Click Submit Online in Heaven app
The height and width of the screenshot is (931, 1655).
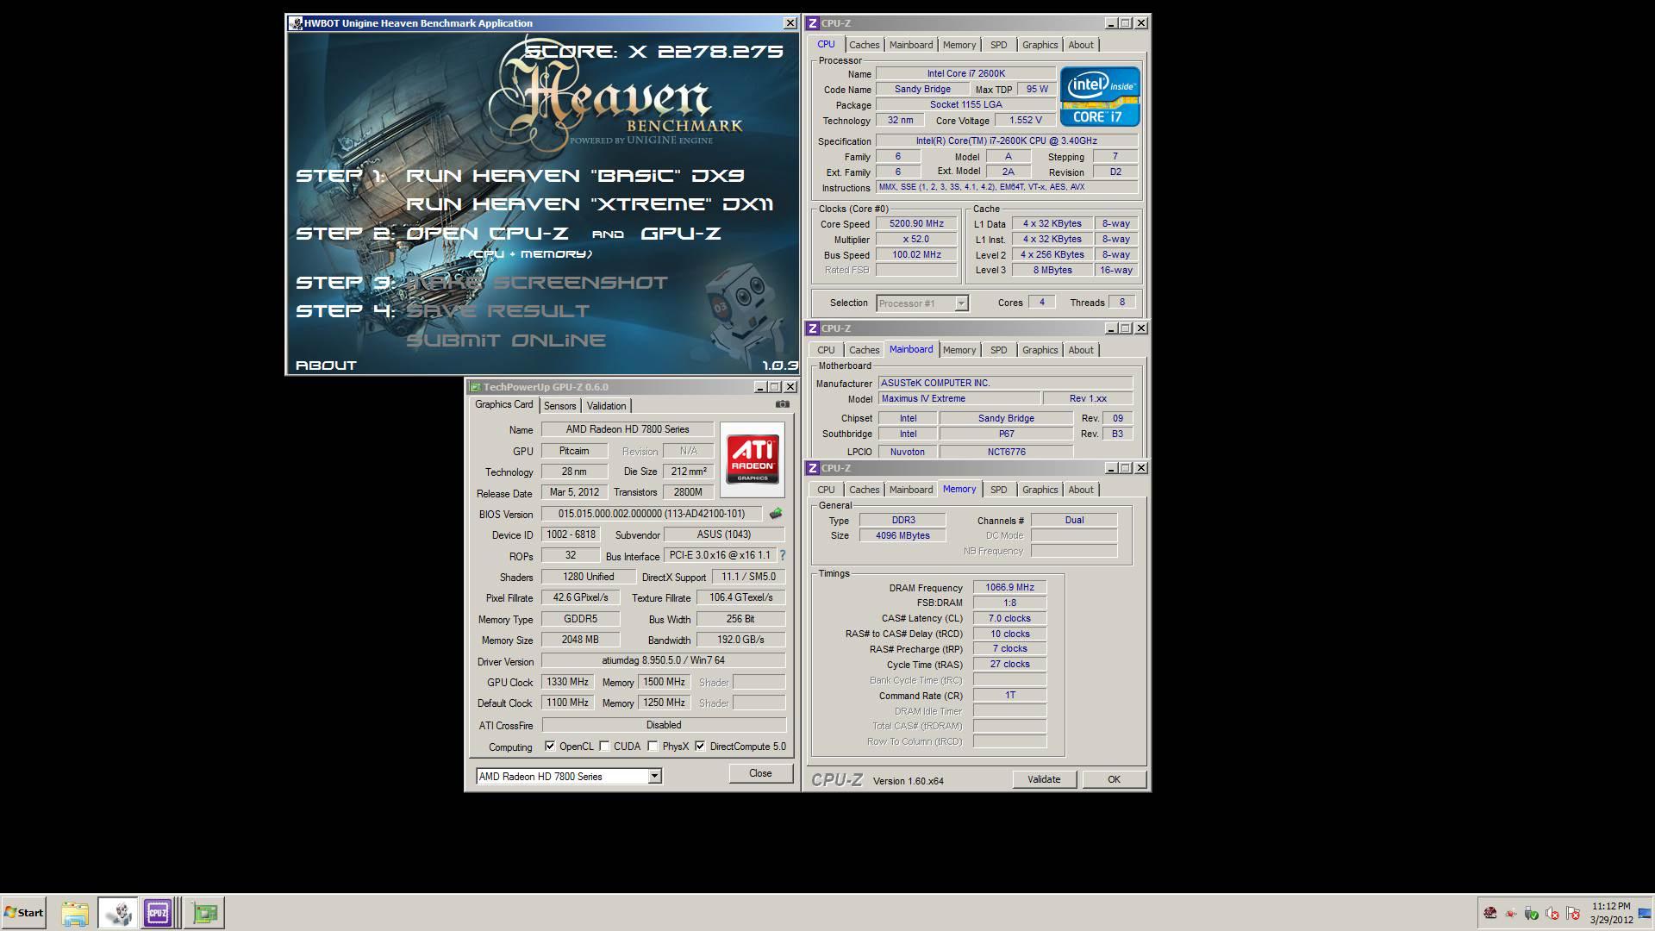tap(506, 341)
